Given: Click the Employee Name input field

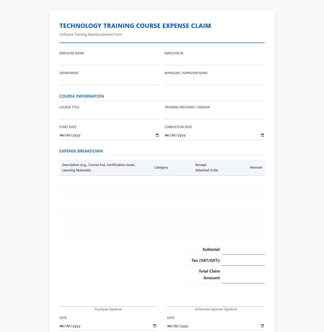Looking at the screenshot, I should (x=110, y=61).
